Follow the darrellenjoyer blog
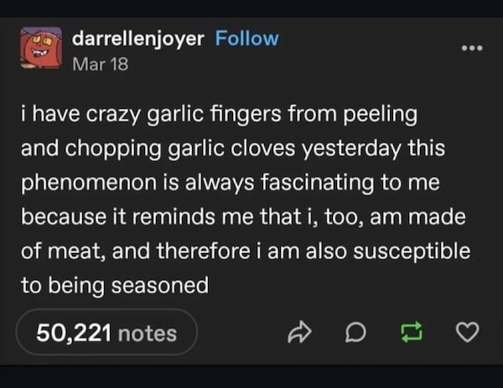This screenshot has width=503, height=388. (247, 39)
